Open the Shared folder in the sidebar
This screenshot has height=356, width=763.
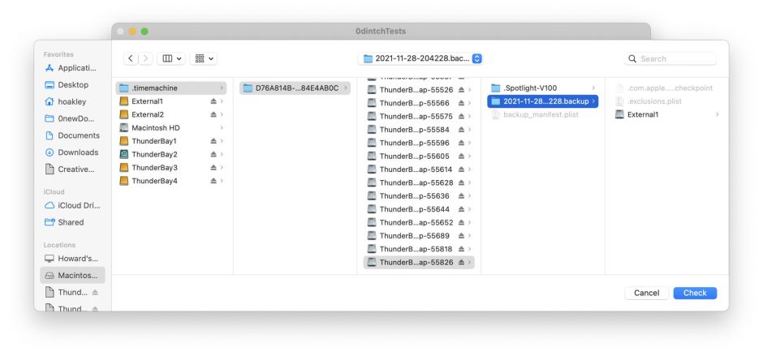pos(71,222)
